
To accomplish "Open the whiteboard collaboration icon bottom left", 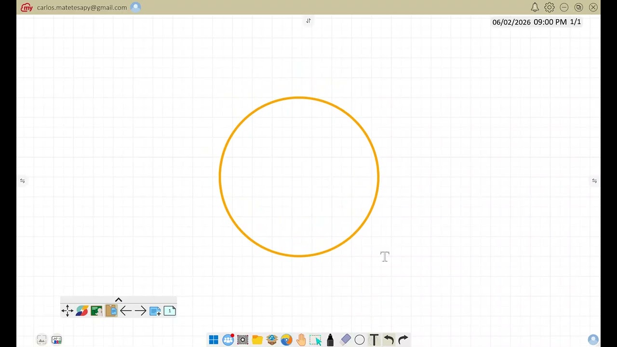I will tap(56, 340).
